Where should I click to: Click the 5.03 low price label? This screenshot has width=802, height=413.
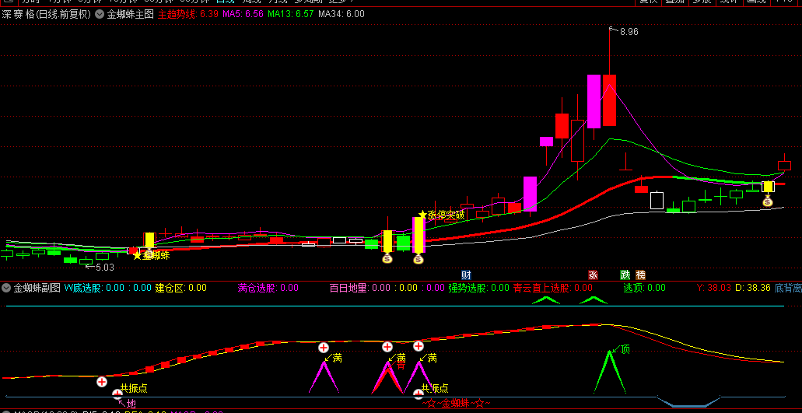[104, 267]
